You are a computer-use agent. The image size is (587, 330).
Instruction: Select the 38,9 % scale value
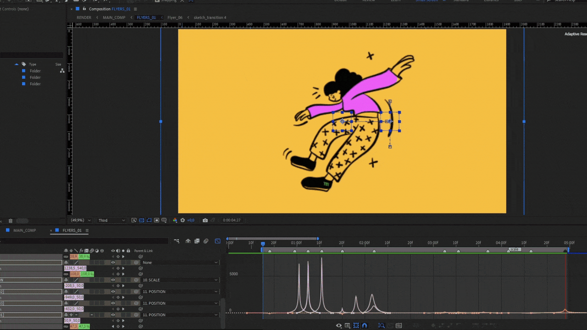click(84, 257)
